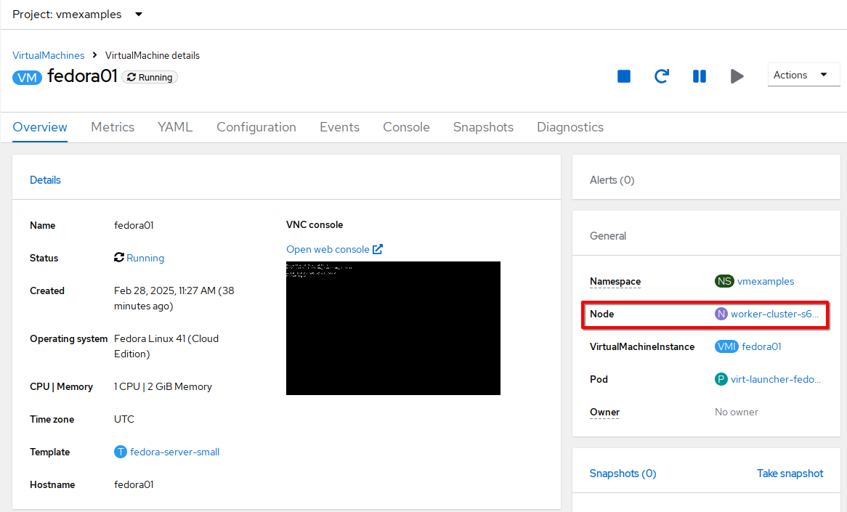Click the VM badge beside fedora01 title

point(27,78)
